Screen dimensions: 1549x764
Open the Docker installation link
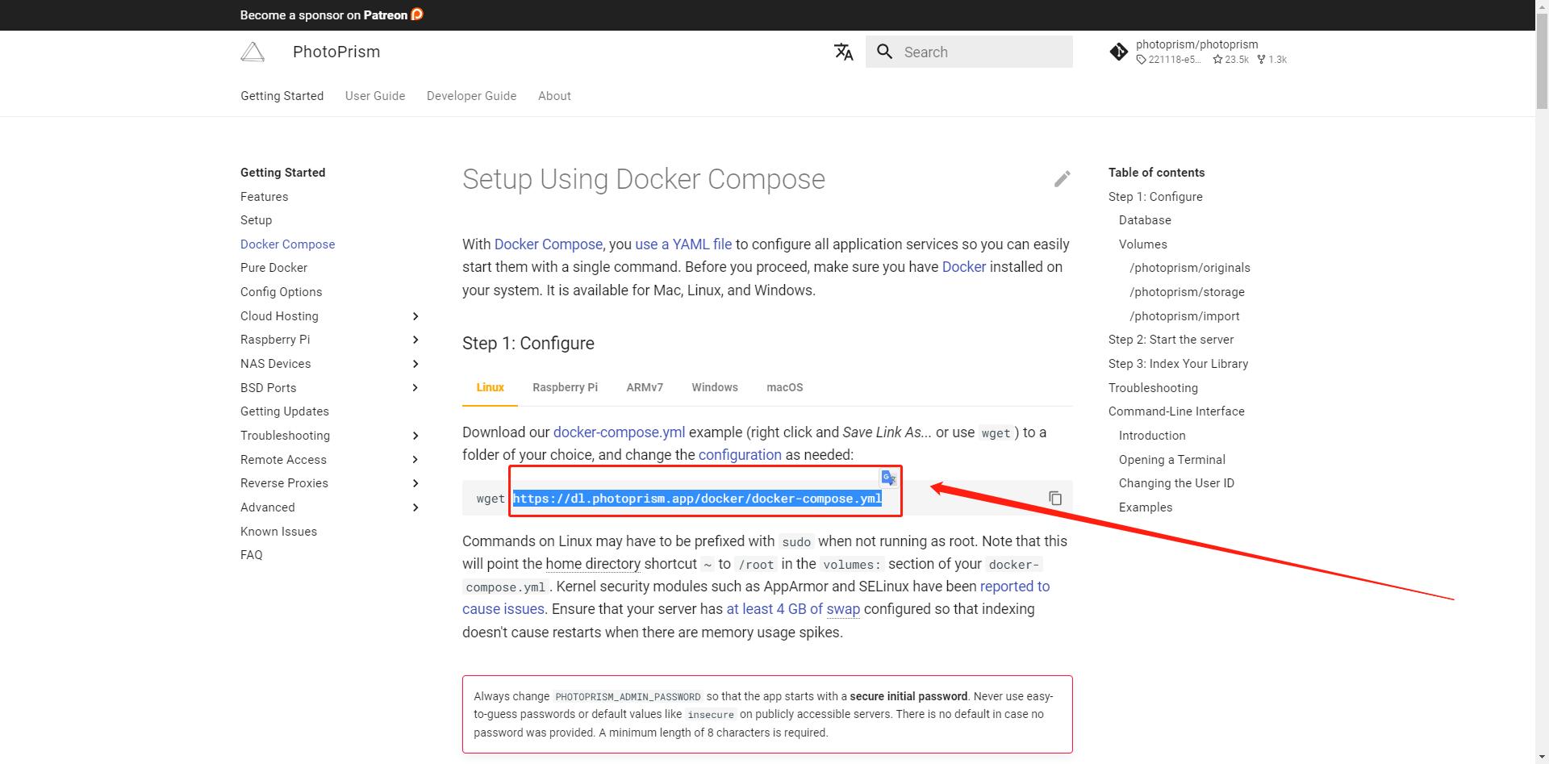[x=964, y=267]
